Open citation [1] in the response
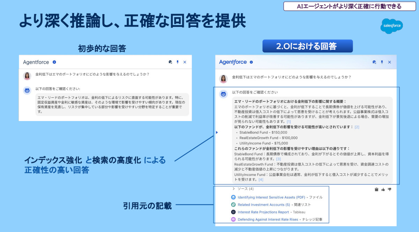419x232 pixels. coord(289,122)
